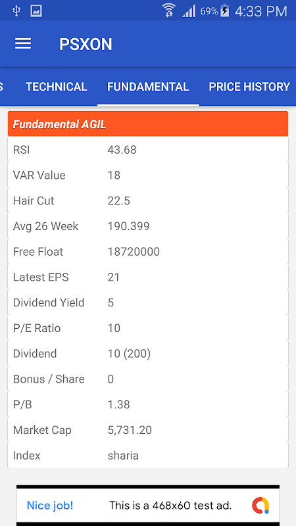Tap the cellular signal strength icon
The height and width of the screenshot is (526, 296).
[x=189, y=11]
